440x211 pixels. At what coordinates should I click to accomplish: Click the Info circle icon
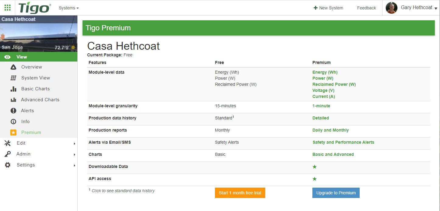click(13, 122)
